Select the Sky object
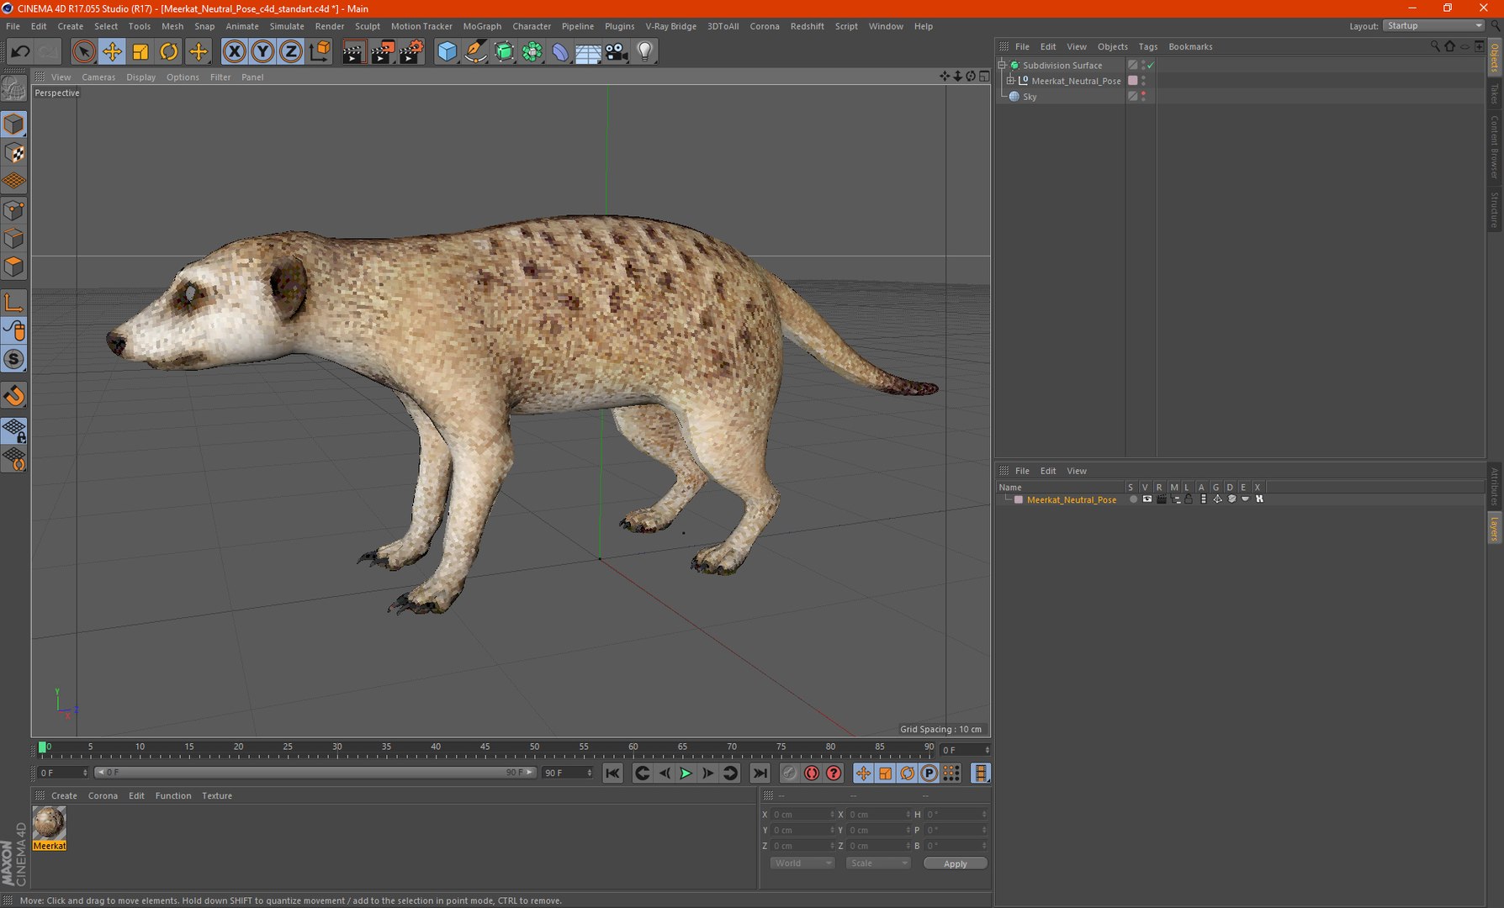 point(1030,97)
